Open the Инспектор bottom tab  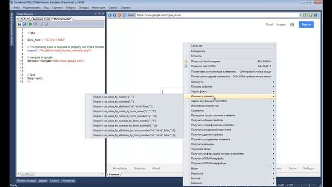(68, 181)
